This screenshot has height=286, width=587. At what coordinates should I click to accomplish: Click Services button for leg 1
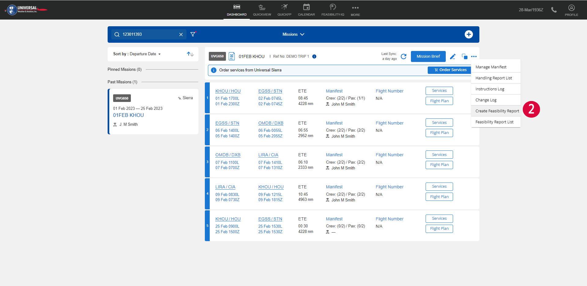tap(439, 91)
